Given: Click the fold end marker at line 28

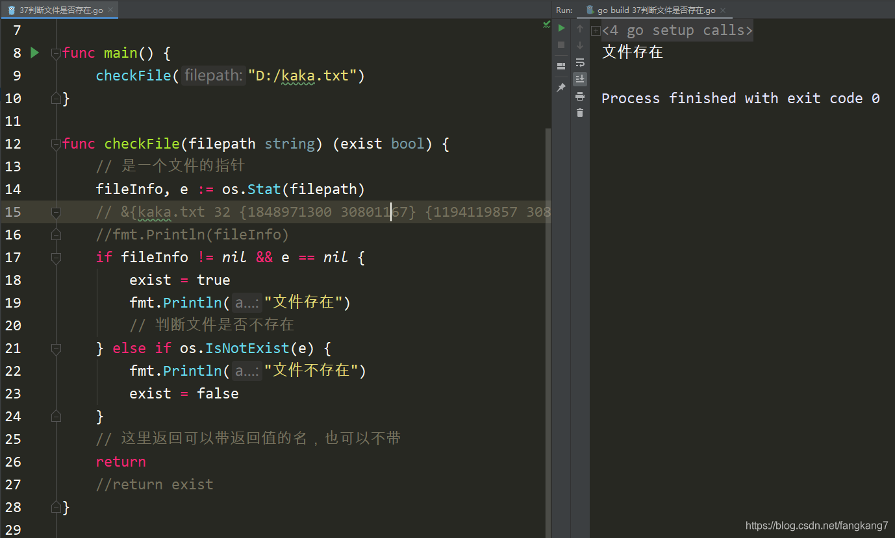Looking at the screenshot, I should pyautogui.click(x=56, y=507).
